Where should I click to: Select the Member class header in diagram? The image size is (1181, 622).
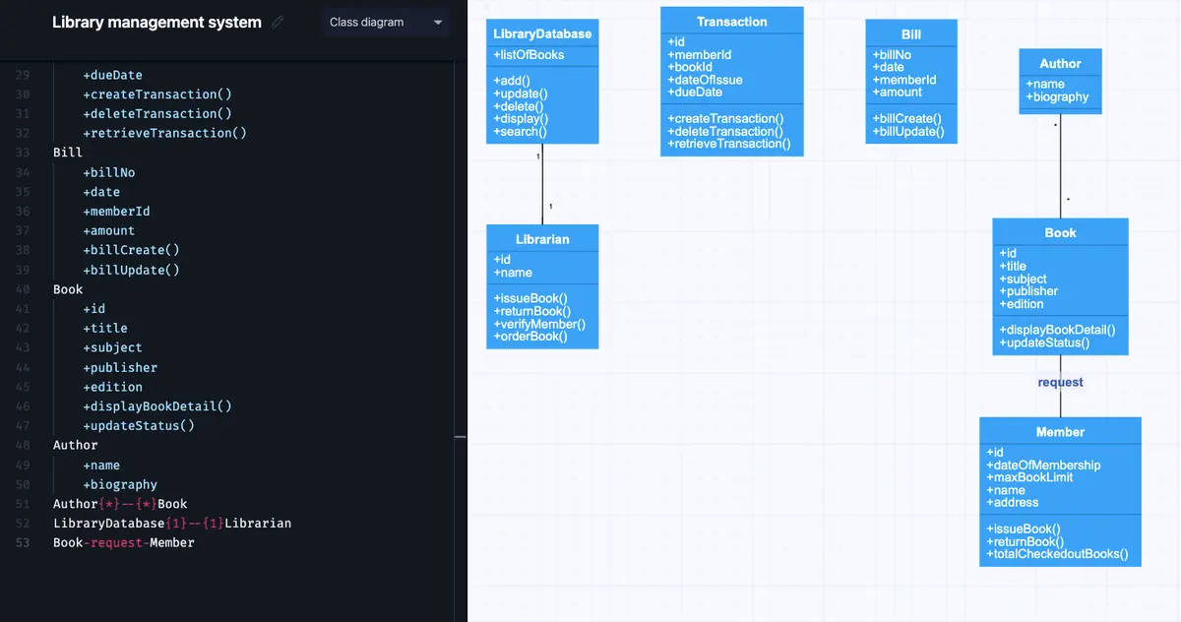(x=1060, y=431)
